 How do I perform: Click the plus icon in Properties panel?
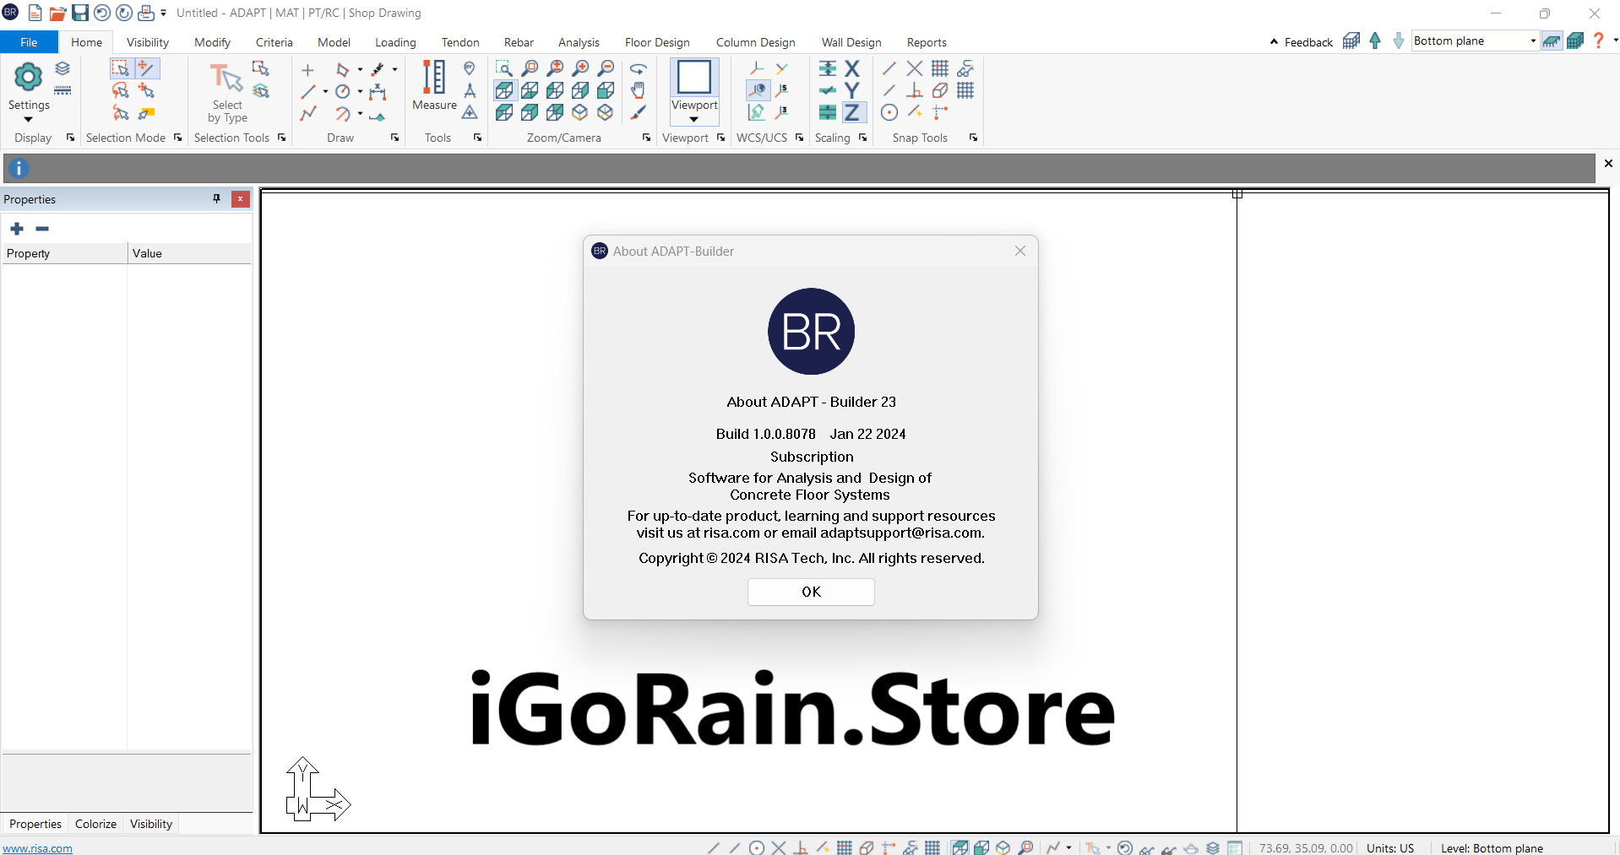tap(17, 229)
